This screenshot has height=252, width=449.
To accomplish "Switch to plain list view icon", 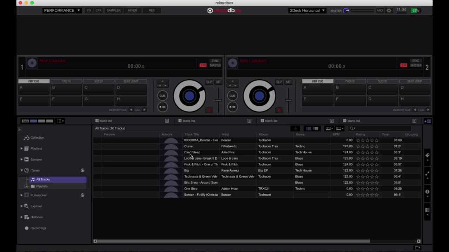I will (x=316, y=129).
